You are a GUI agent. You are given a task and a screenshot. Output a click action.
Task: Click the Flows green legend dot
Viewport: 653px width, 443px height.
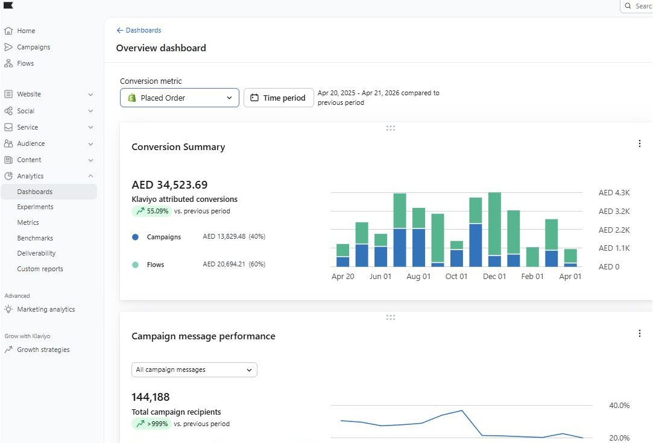tap(135, 265)
